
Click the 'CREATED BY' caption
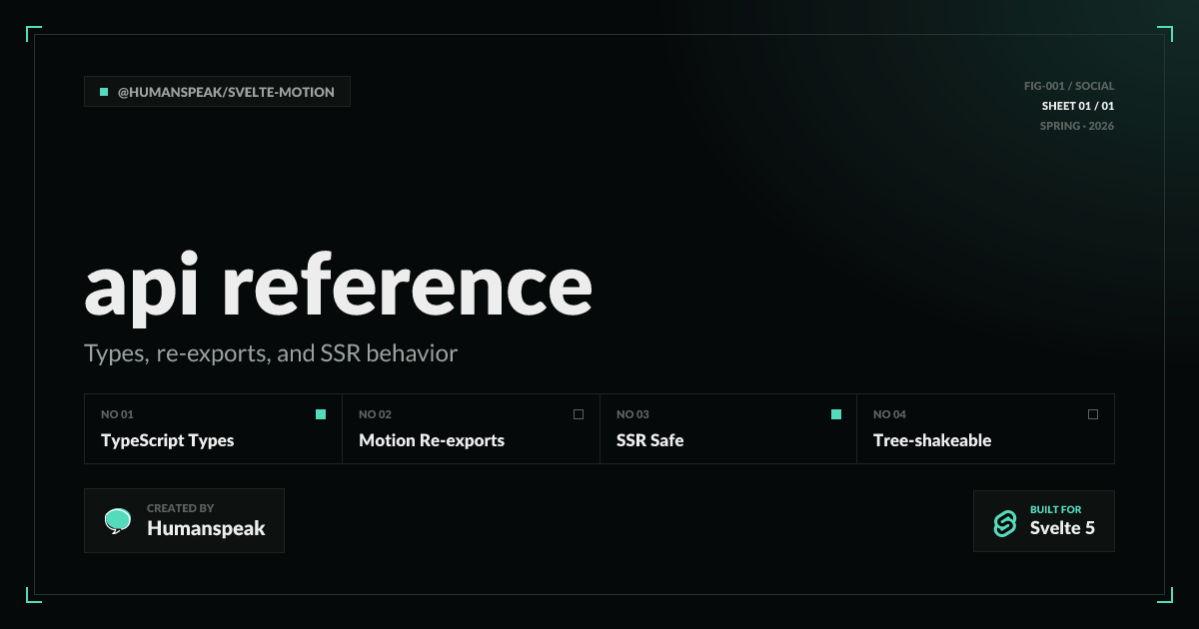pos(180,508)
